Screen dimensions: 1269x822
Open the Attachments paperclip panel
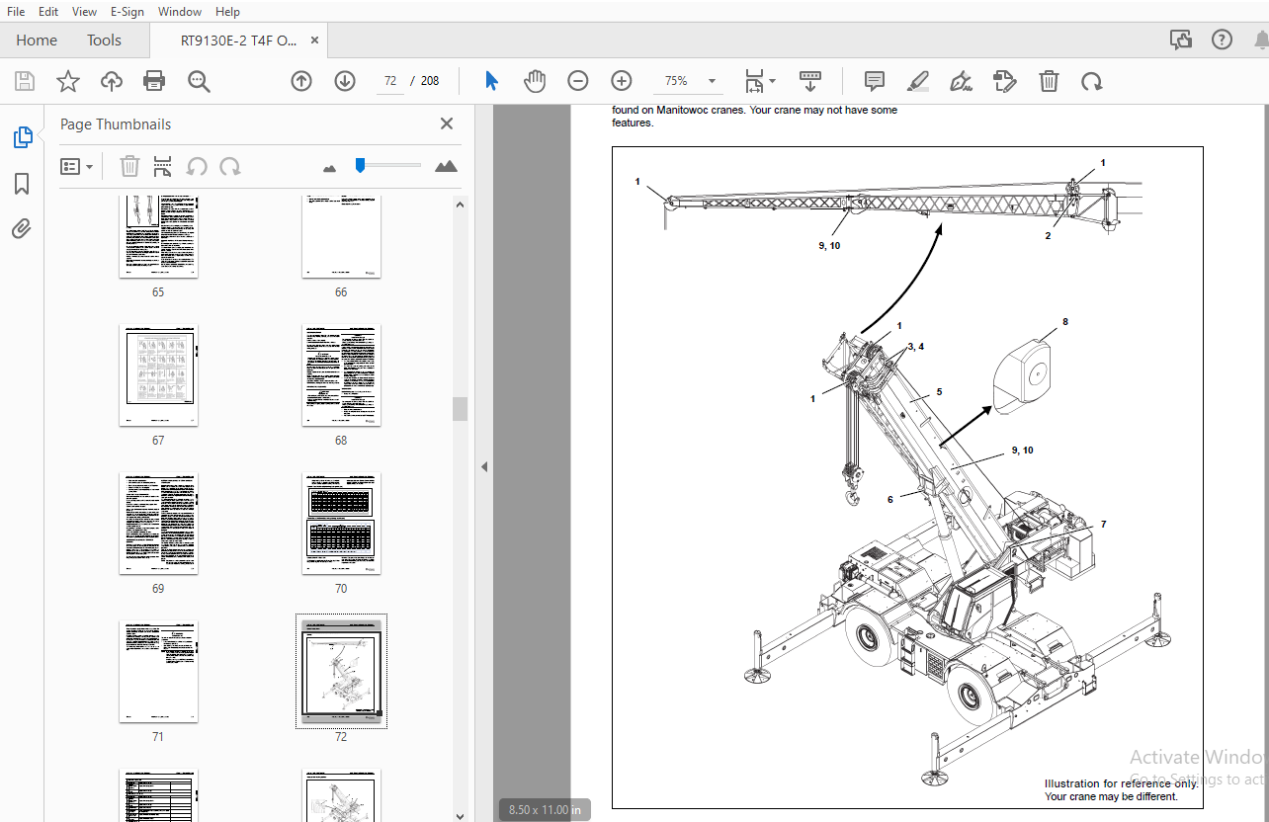tap(22, 229)
